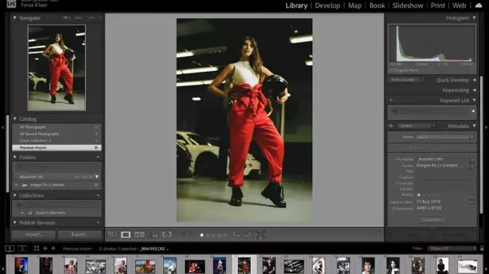Viewport: 489px width, 274px height.
Task: Open People view icon in toolbar
Action: 167,235
